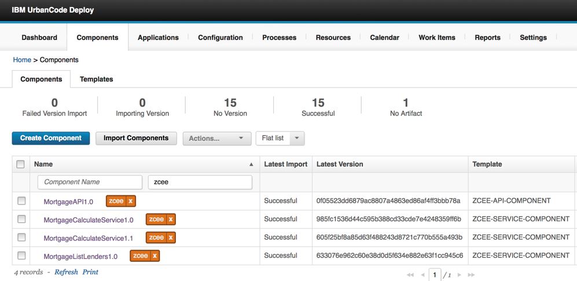Screen dimensions: 577x281
Task: Click the Importing Version counter
Action: [x=142, y=107]
